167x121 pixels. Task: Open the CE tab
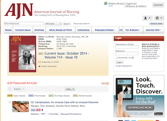[121, 30]
